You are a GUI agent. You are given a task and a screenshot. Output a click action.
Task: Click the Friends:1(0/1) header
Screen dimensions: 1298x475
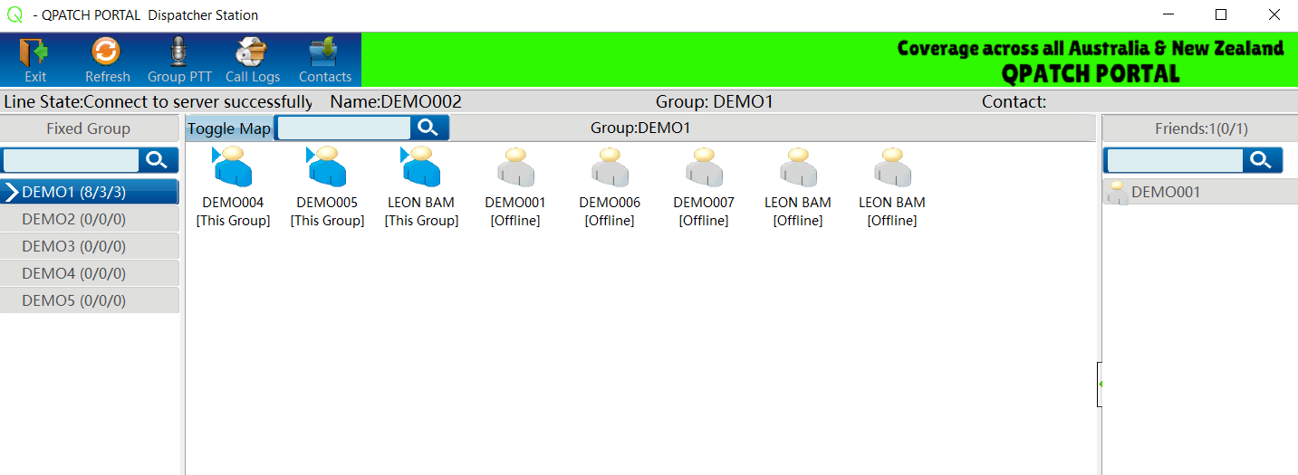click(1200, 128)
